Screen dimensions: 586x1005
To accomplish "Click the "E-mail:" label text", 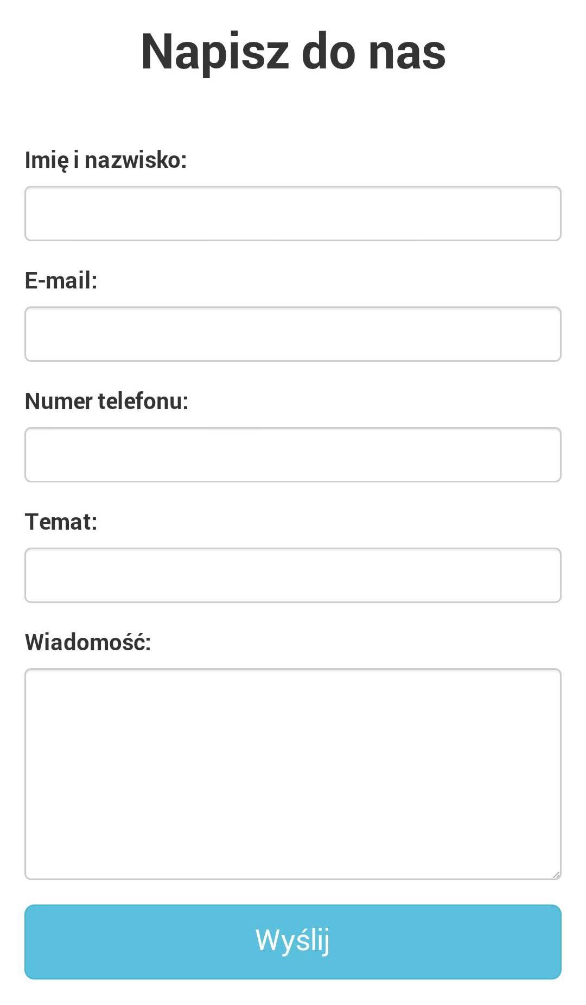I will pos(61,281).
